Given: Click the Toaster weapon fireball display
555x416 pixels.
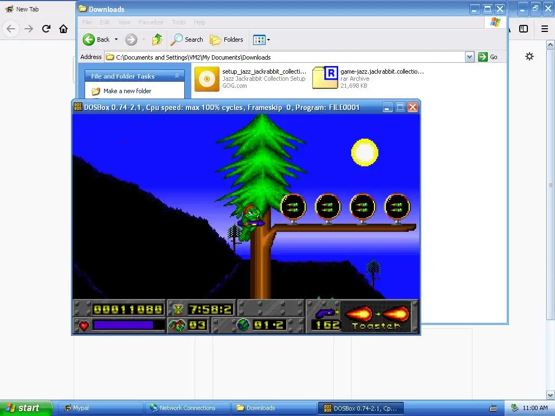Looking at the screenshot, I should click(x=377, y=314).
